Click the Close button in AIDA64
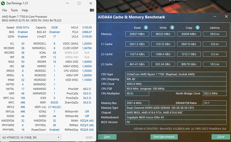The height and width of the screenshot is (142, 231). [221, 137]
